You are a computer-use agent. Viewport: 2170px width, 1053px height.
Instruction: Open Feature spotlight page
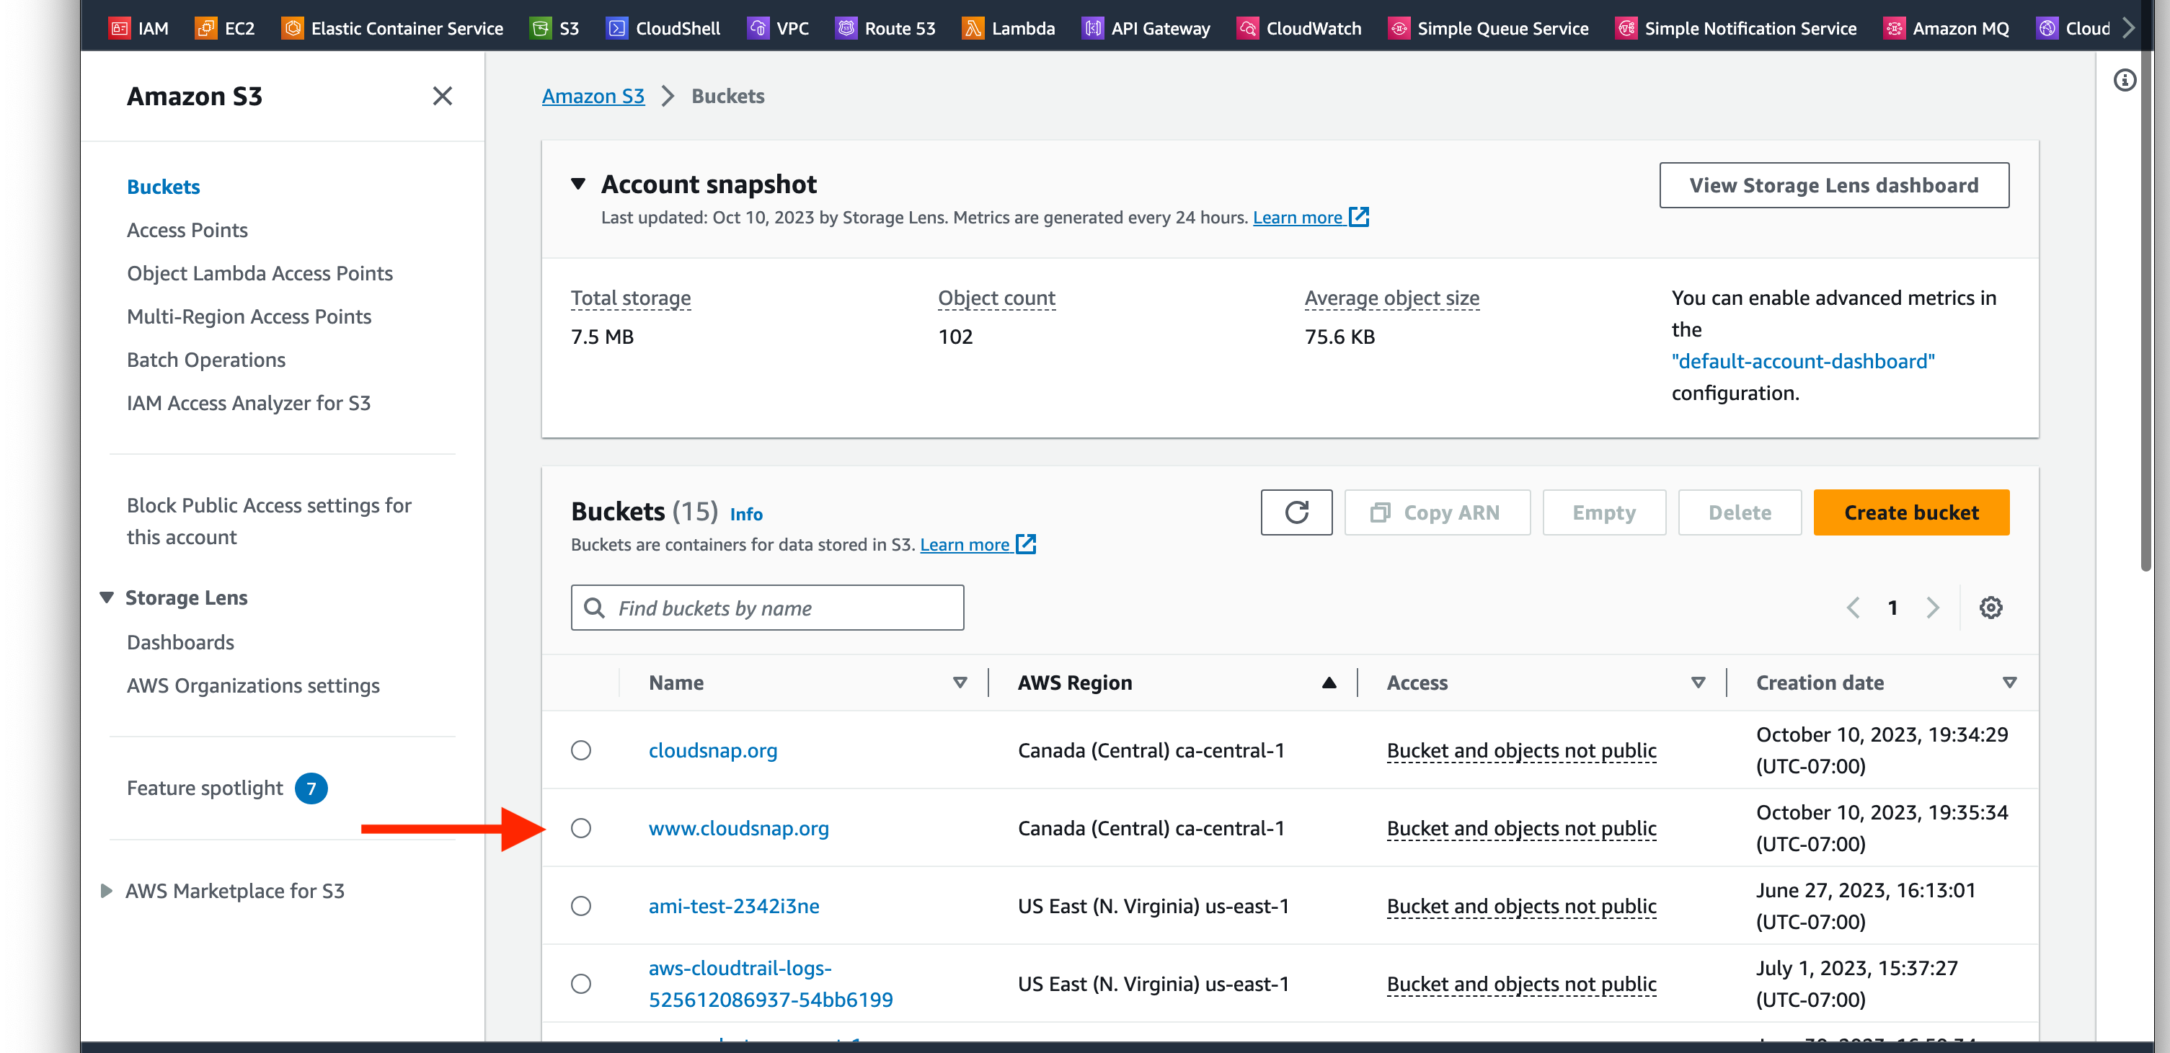(x=205, y=788)
